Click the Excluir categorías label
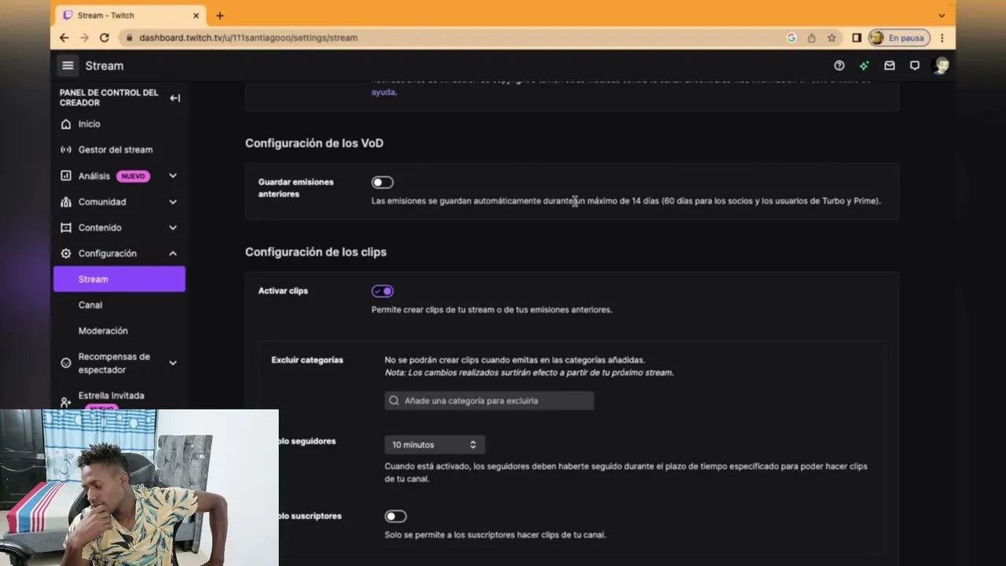1006x566 pixels. [307, 360]
